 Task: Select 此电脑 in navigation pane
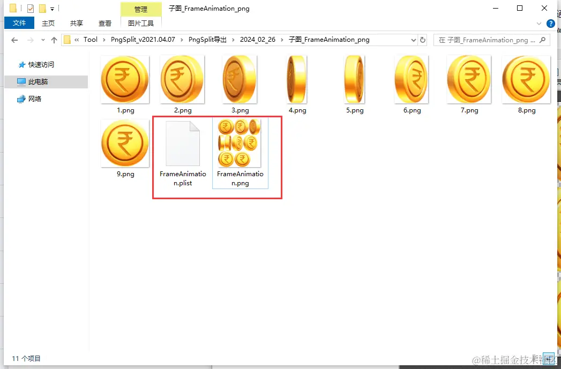point(46,81)
